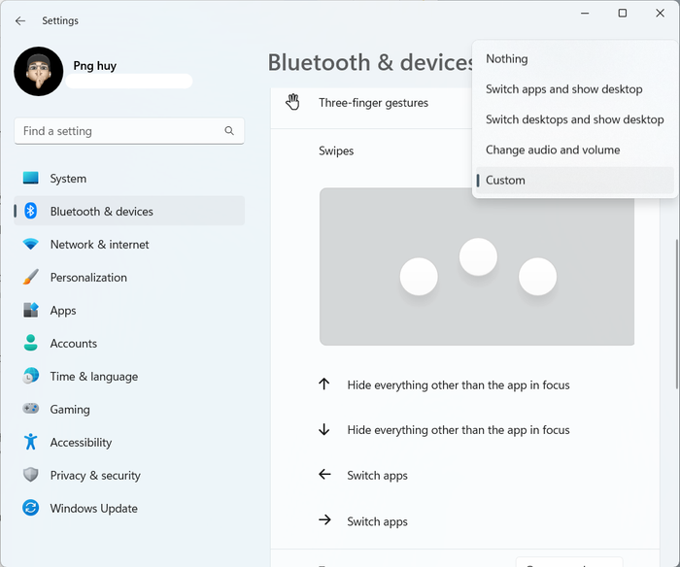Go to Windows Update label
Screen dimensions: 680x567
[x=93, y=508]
